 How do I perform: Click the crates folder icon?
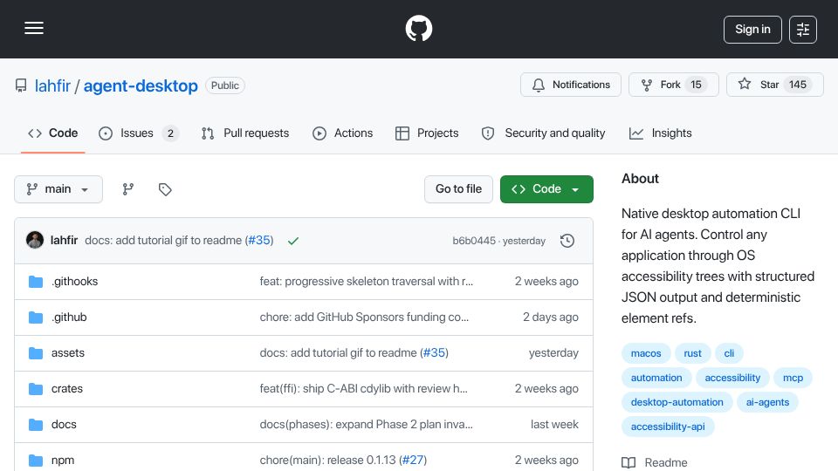pyautogui.click(x=36, y=389)
